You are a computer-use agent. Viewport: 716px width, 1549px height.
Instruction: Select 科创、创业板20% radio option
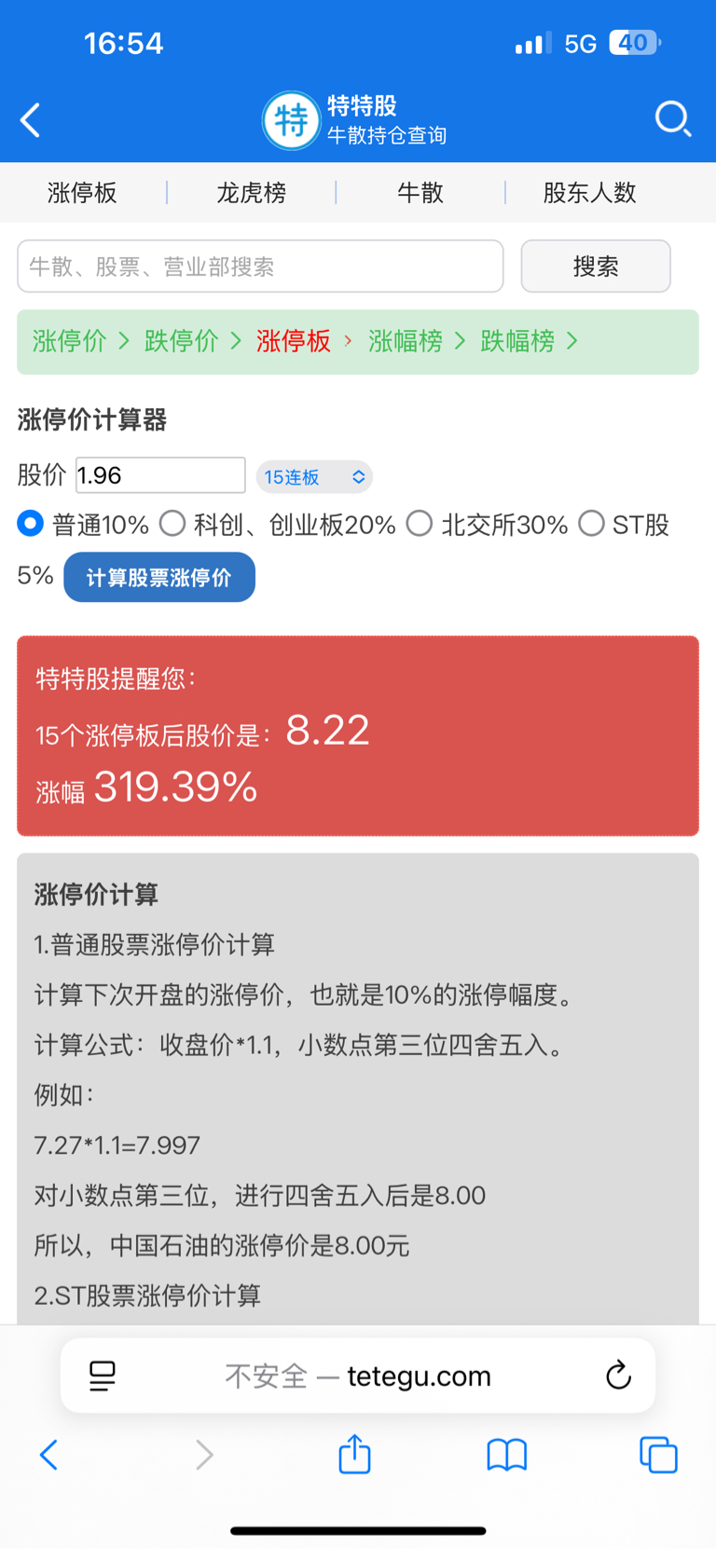172,524
